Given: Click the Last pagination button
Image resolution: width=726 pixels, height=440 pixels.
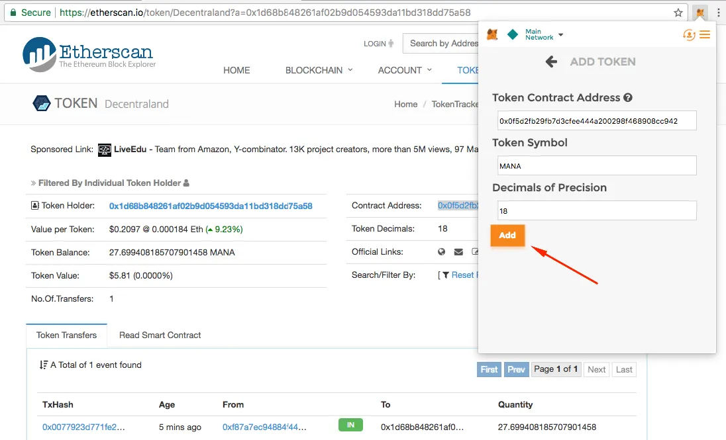Looking at the screenshot, I should (x=624, y=369).
